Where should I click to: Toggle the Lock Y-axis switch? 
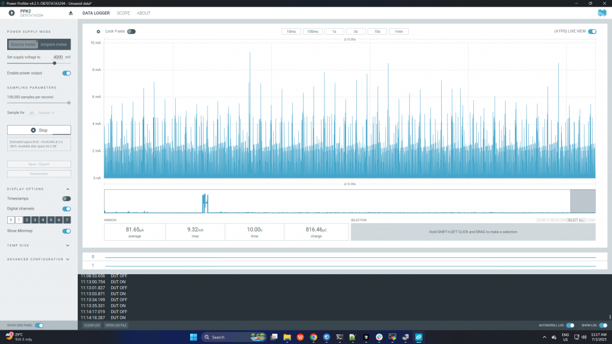131,31
